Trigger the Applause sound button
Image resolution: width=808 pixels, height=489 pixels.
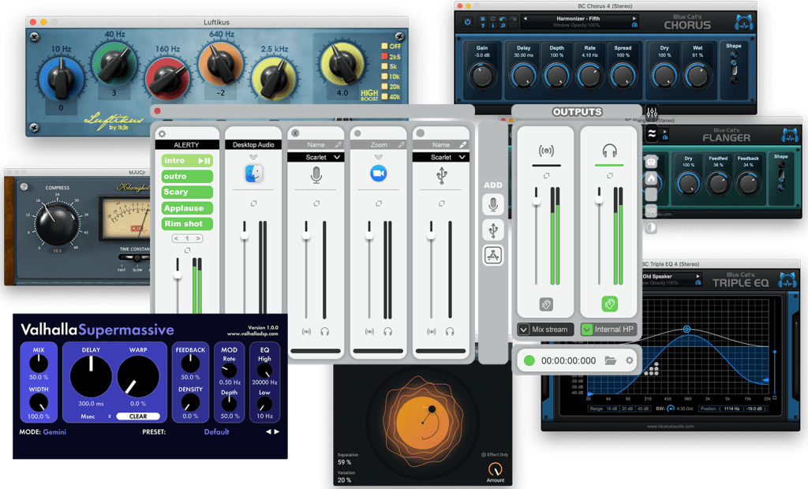(x=187, y=208)
